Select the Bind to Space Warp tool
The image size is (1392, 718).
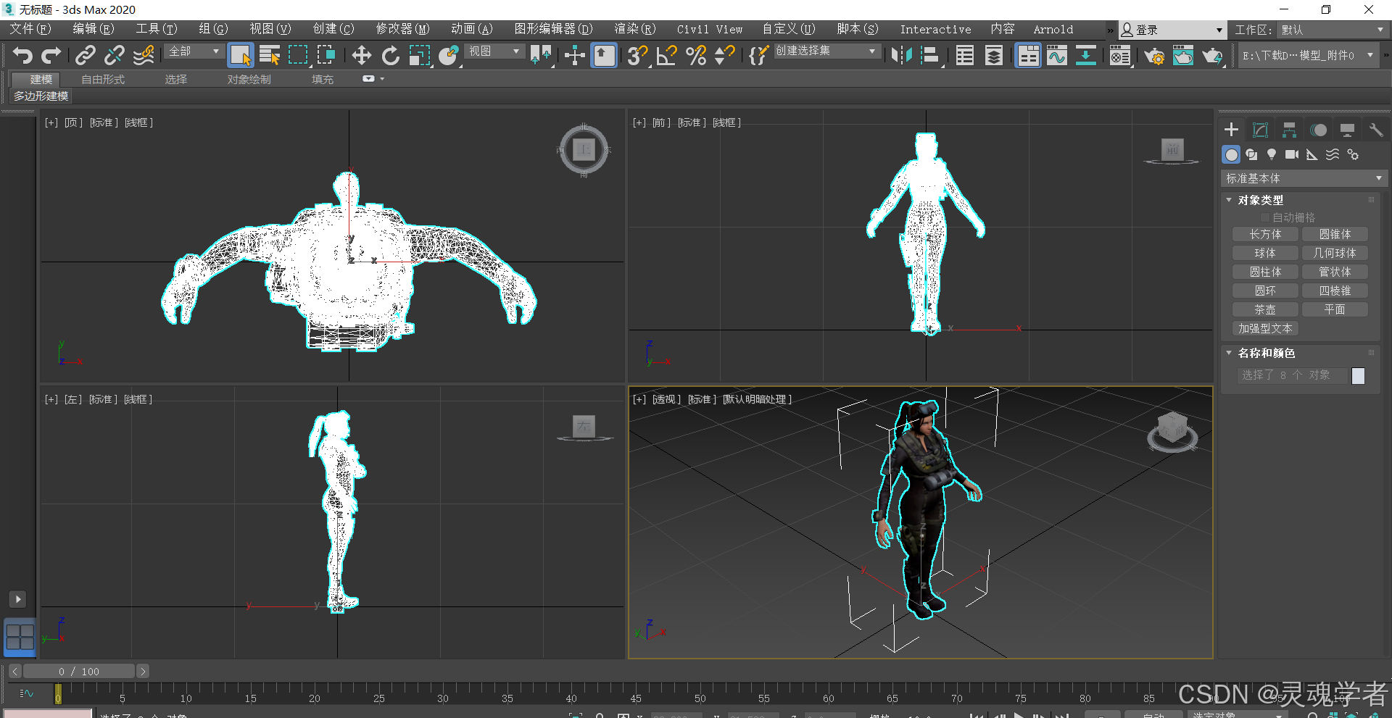point(144,55)
